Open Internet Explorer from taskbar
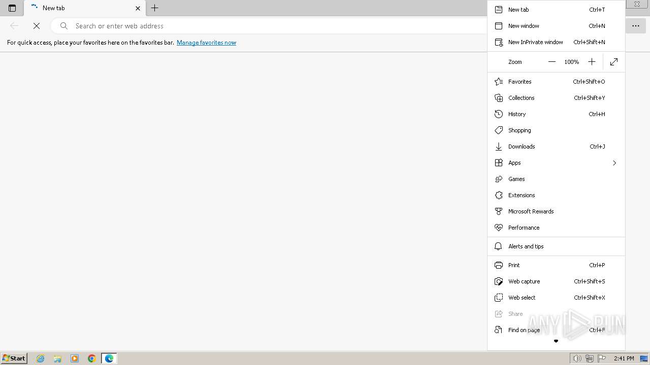The height and width of the screenshot is (365, 650). tap(40, 358)
